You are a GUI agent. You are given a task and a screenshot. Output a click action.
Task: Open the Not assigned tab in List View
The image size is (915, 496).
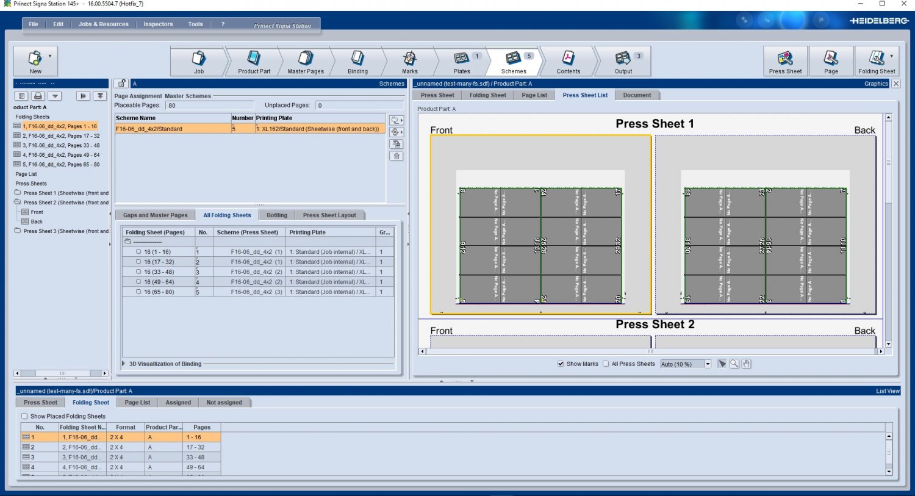[224, 403]
